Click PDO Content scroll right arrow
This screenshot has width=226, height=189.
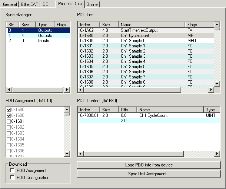click(x=217, y=153)
